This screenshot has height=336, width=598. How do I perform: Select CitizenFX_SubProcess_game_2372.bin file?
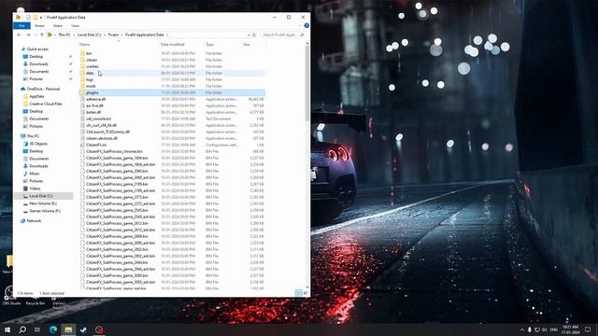[117, 197]
